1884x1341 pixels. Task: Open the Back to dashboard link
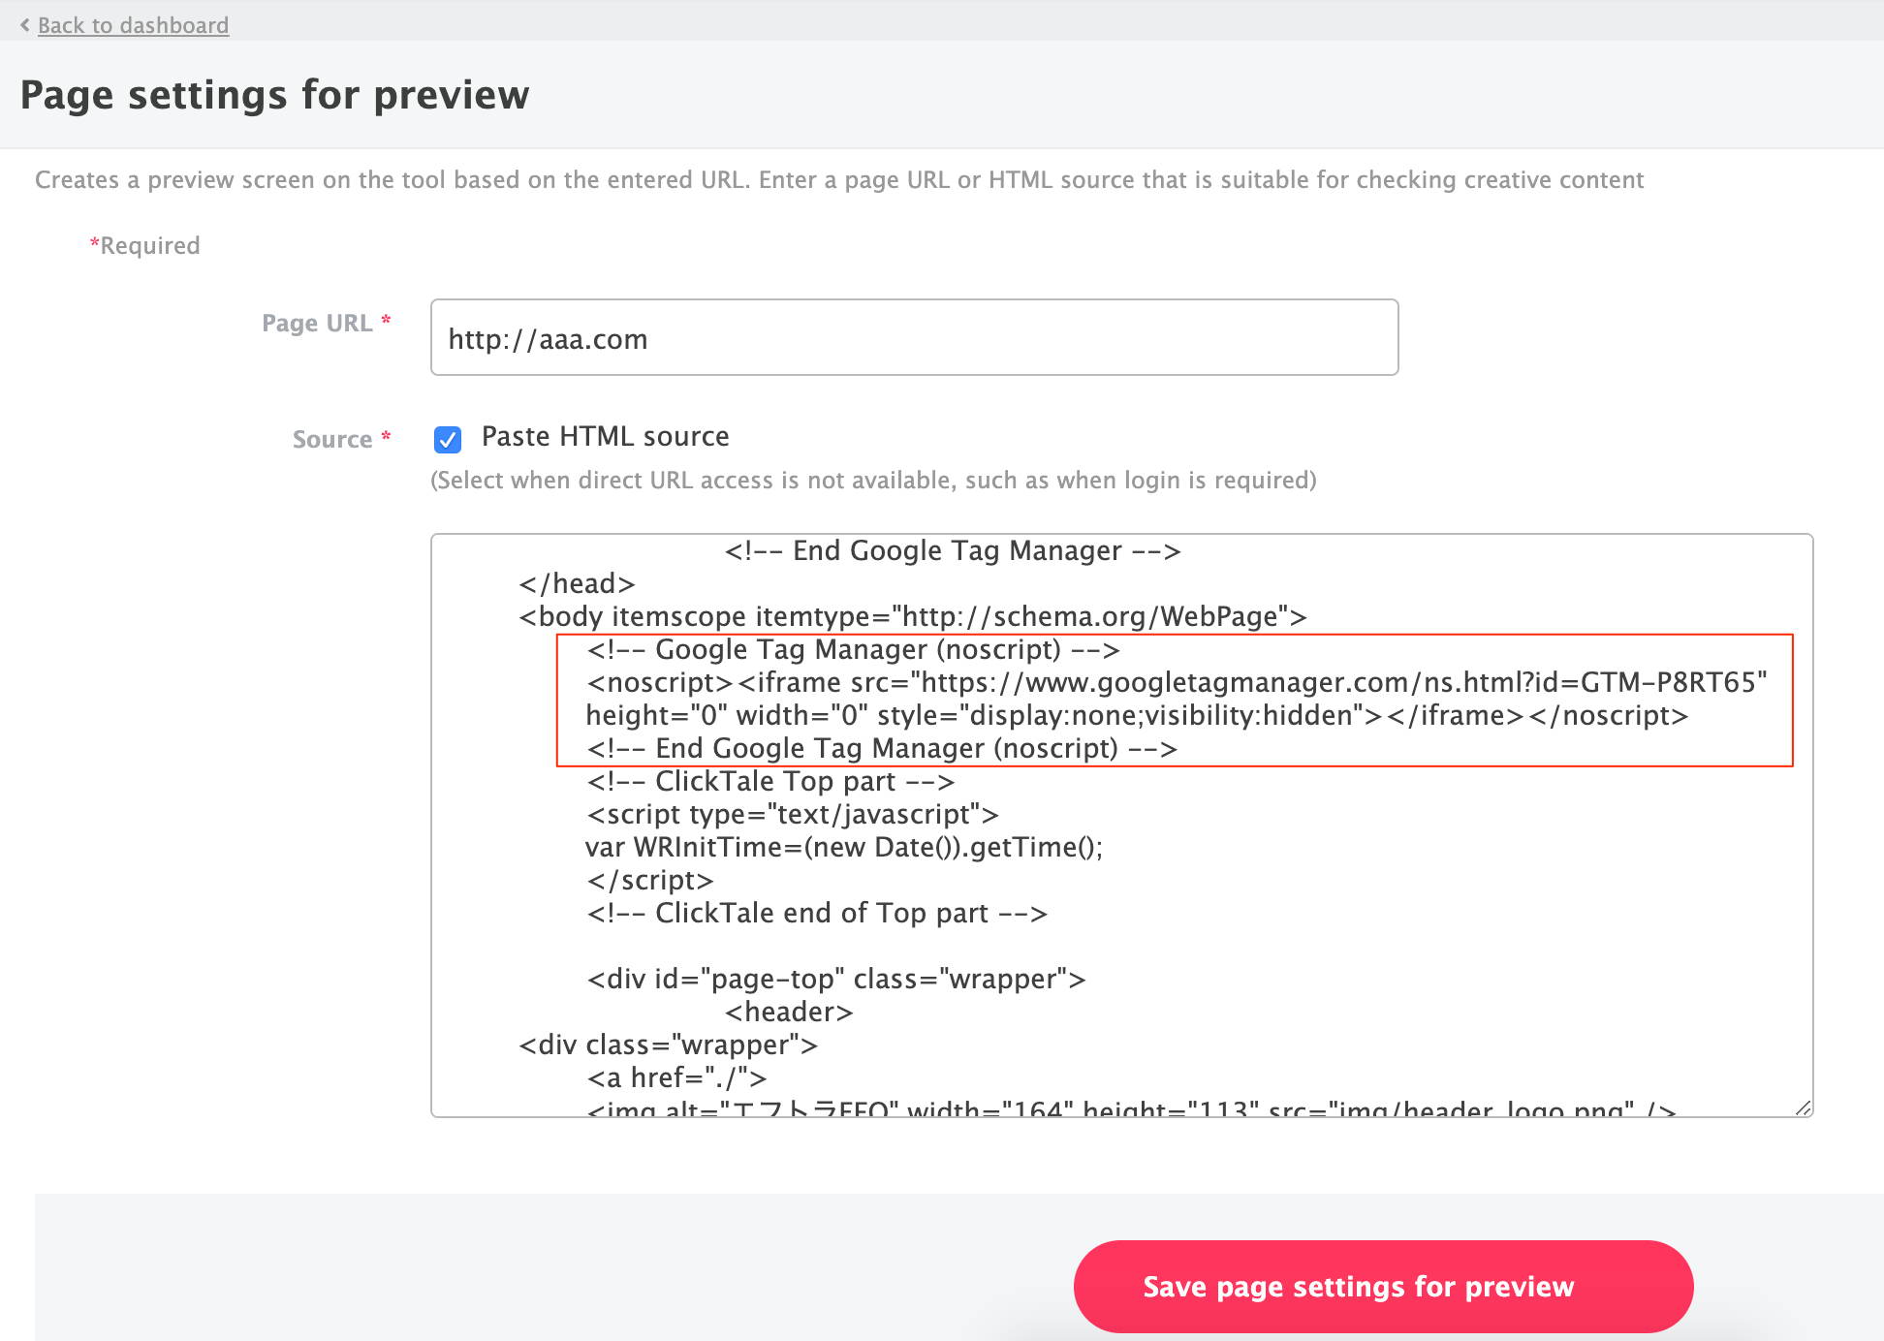point(133,25)
